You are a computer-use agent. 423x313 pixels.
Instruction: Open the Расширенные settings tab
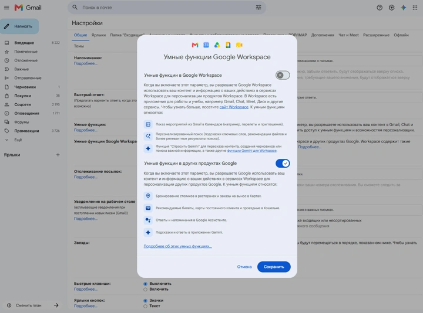pos(376,35)
